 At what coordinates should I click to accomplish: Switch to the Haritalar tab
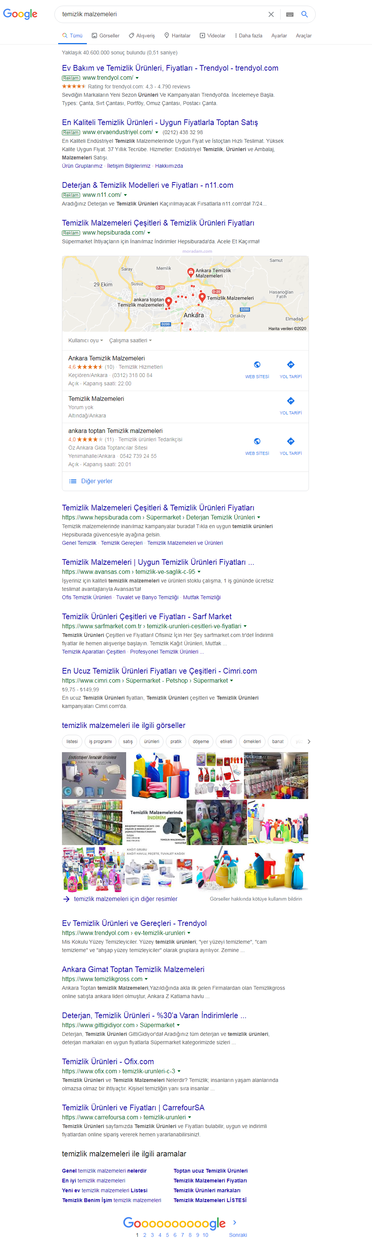point(178,36)
